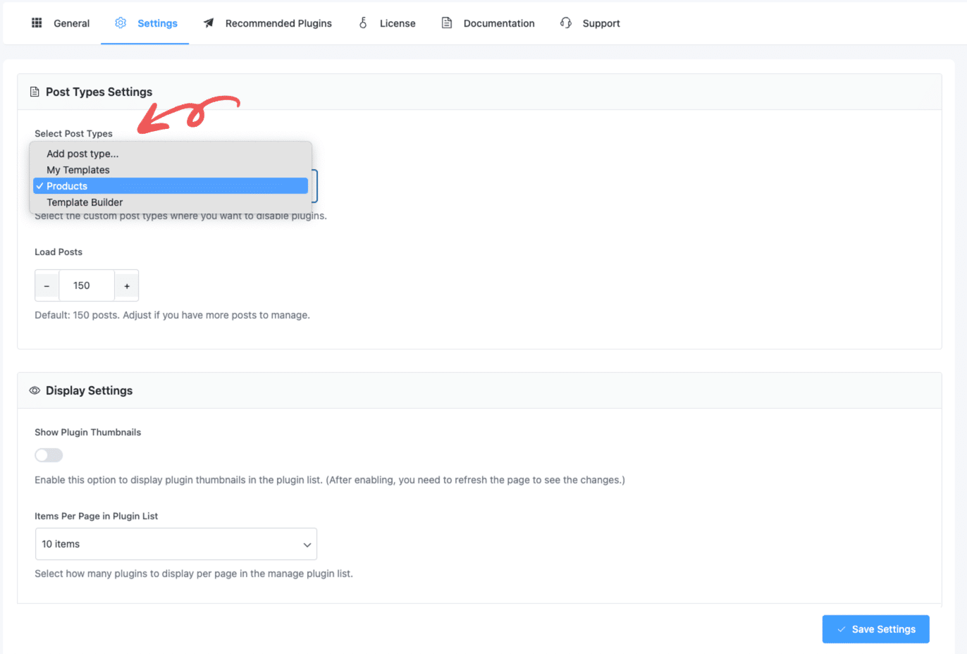Click the General grid icon

[36, 23]
